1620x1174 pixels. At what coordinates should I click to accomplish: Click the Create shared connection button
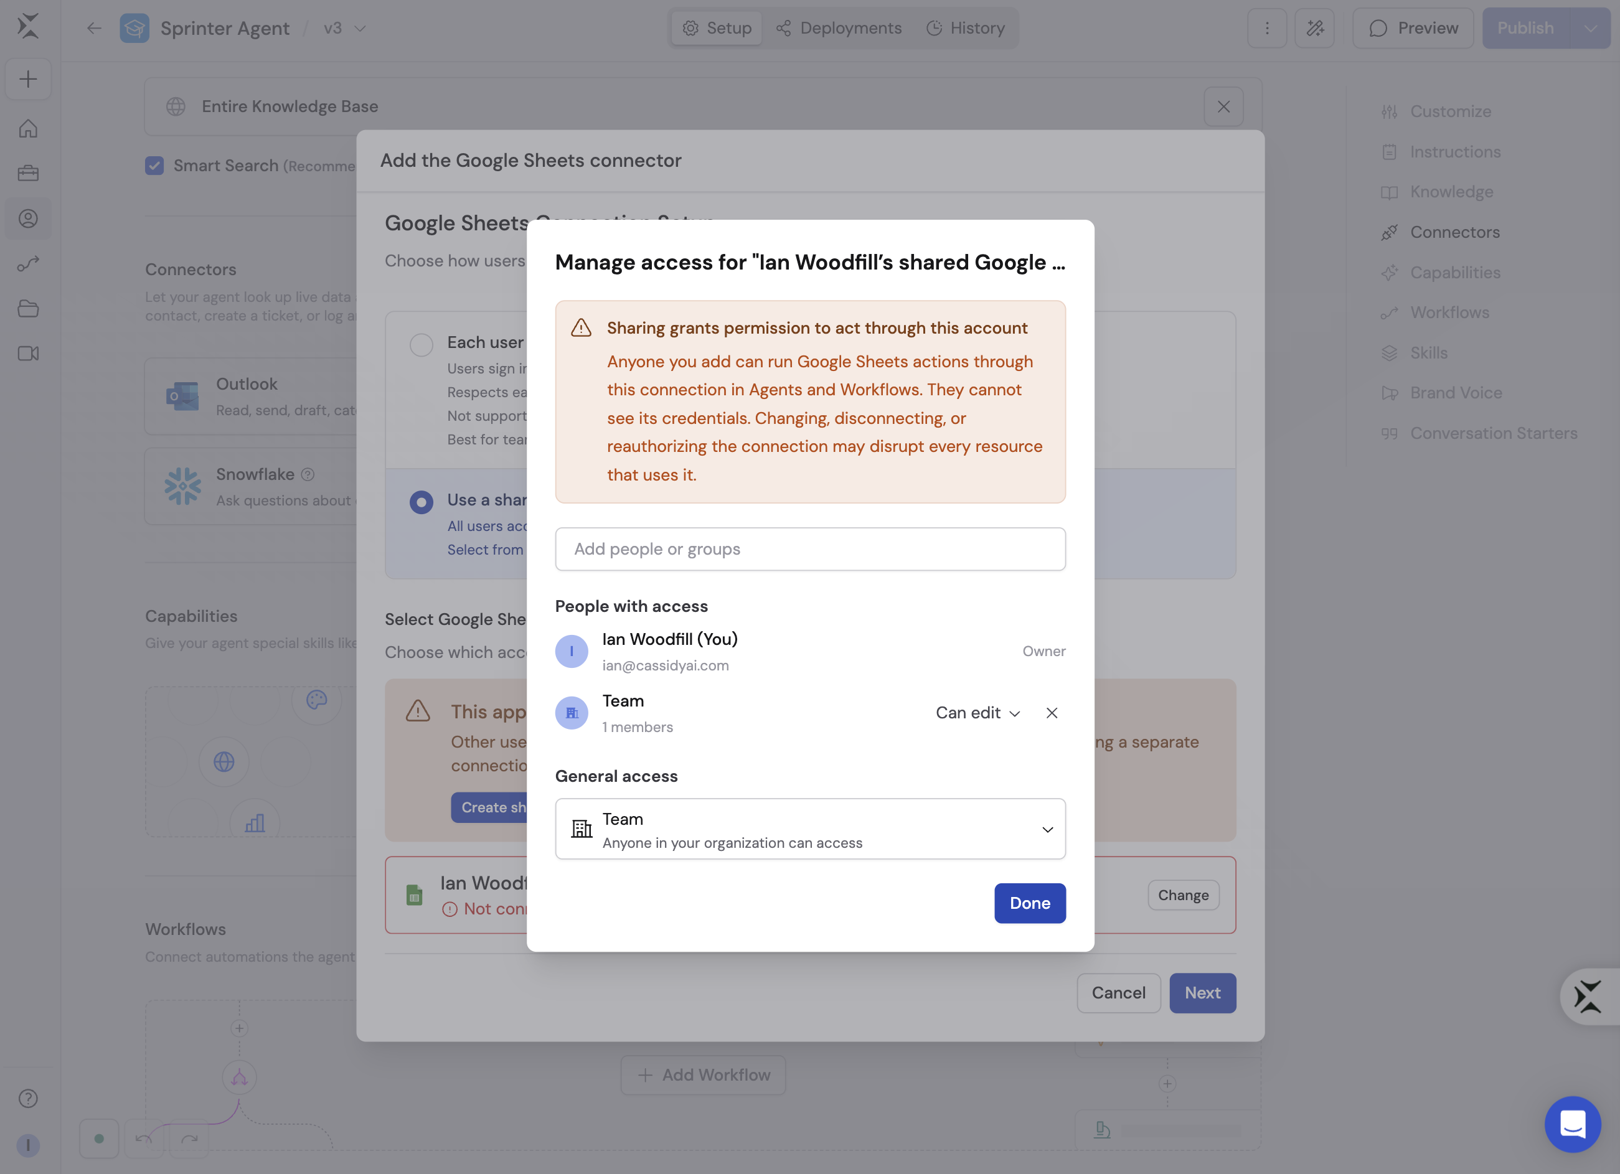click(490, 807)
